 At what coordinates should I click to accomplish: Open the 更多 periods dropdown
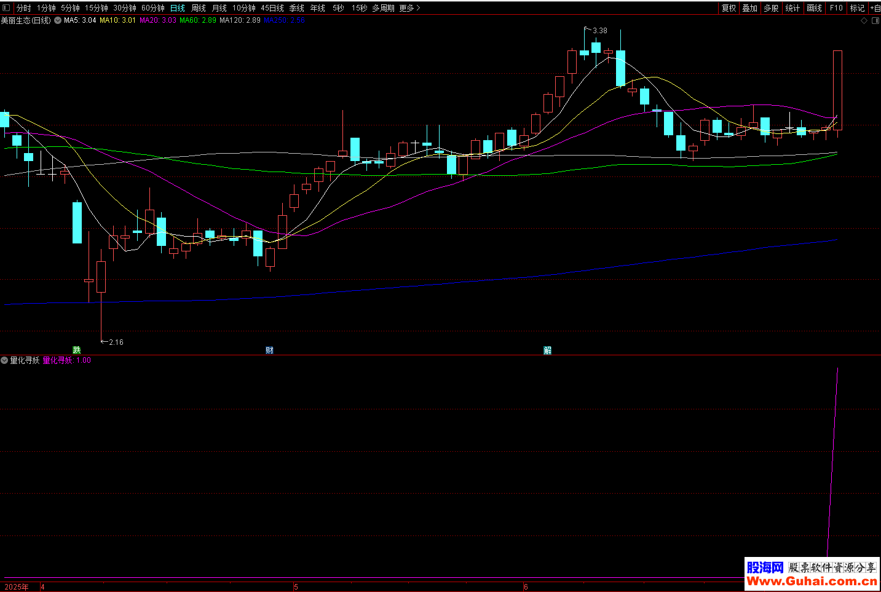coord(410,8)
